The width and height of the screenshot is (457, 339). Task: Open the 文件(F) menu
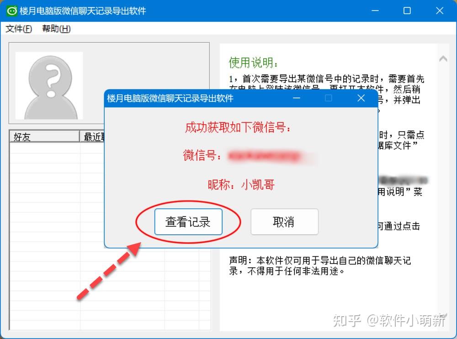(x=17, y=28)
